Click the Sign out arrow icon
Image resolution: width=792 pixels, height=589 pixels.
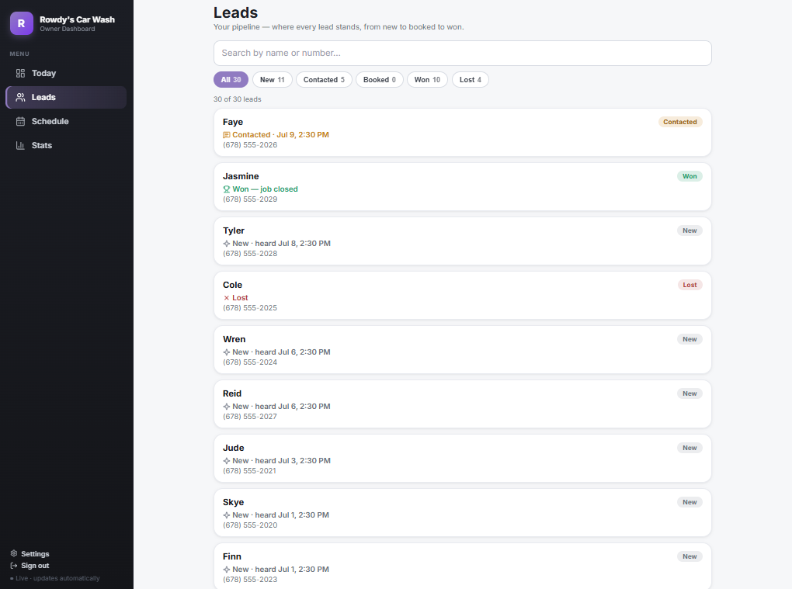[x=14, y=566]
